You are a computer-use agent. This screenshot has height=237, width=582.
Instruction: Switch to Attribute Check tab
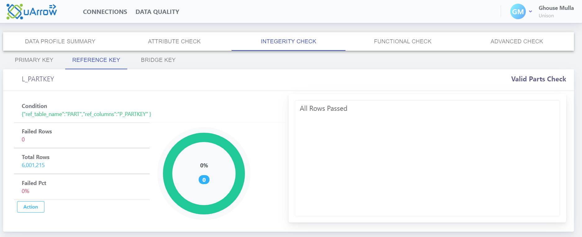[x=174, y=41]
